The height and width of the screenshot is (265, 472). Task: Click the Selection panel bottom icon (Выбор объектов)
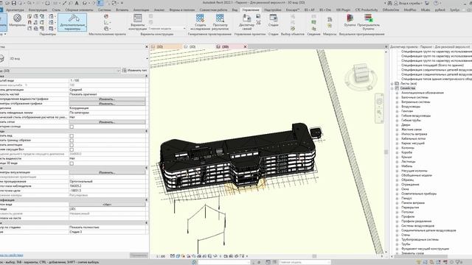[x=293, y=29]
